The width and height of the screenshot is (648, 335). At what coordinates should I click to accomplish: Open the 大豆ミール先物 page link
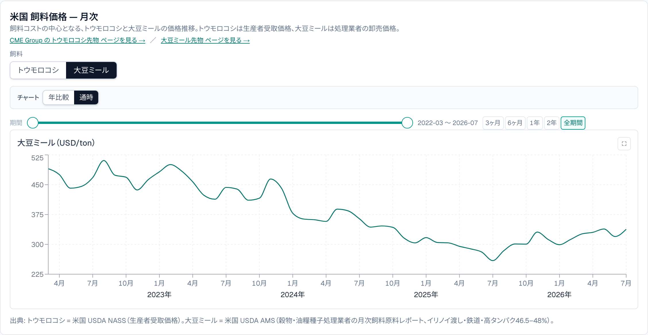pos(205,40)
